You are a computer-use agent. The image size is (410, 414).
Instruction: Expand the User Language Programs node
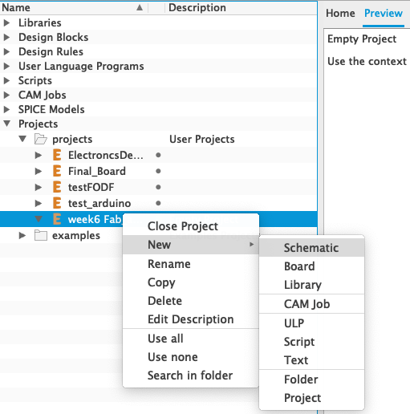coord(7,66)
